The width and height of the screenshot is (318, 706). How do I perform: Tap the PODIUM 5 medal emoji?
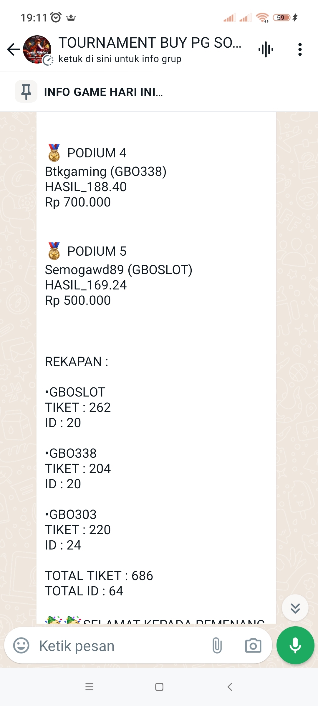54,251
